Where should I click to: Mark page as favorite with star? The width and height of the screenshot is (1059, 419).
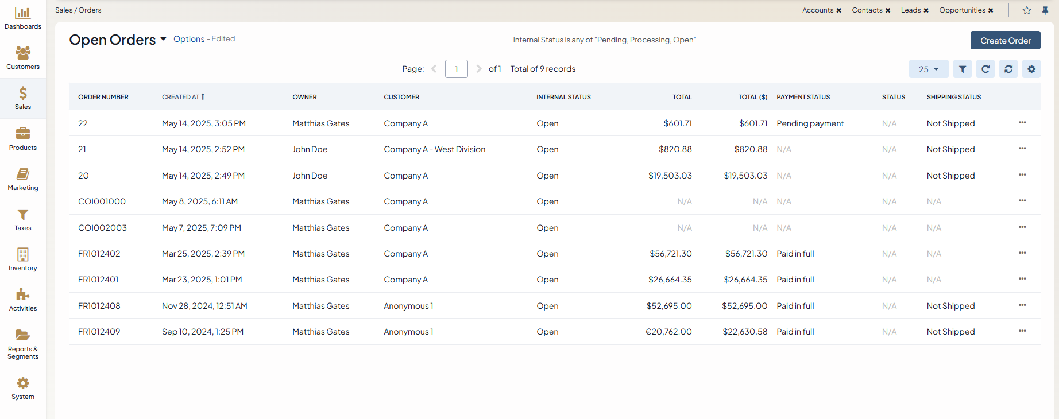pos(1027,10)
